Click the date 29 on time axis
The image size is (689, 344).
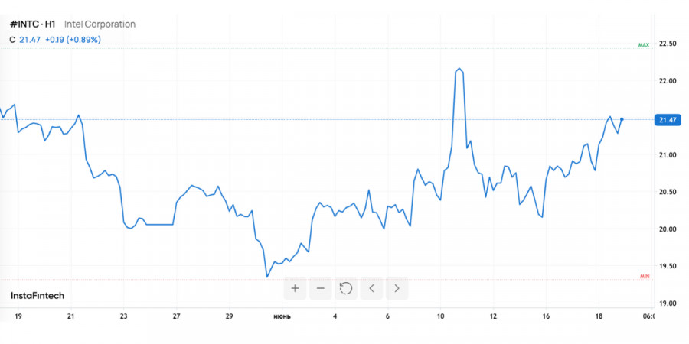tap(230, 316)
